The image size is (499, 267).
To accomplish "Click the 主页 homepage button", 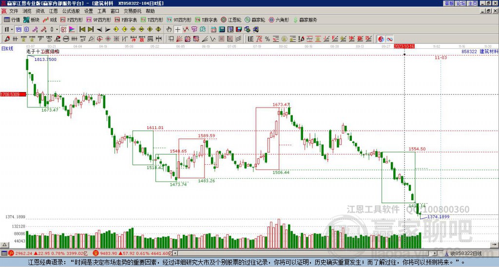I will point(473,3).
